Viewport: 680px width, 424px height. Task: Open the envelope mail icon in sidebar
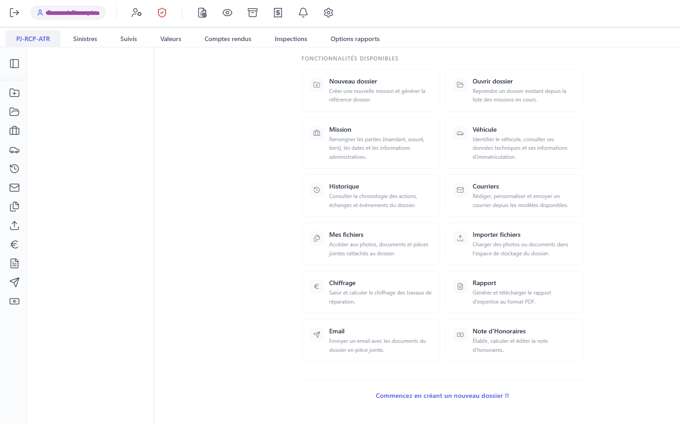click(14, 188)
